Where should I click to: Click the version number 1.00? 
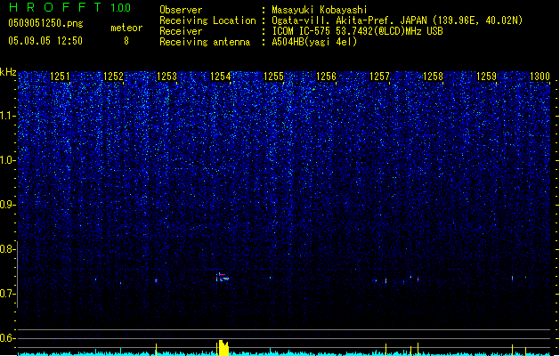point(121,8)
